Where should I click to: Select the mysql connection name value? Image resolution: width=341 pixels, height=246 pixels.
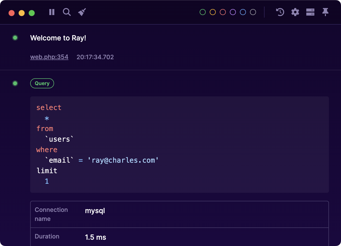95,211
